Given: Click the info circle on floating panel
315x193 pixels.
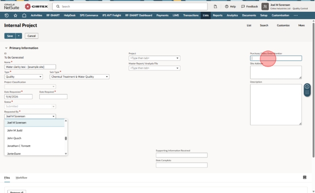Looking at the screenshot, I should coord(307,87).
